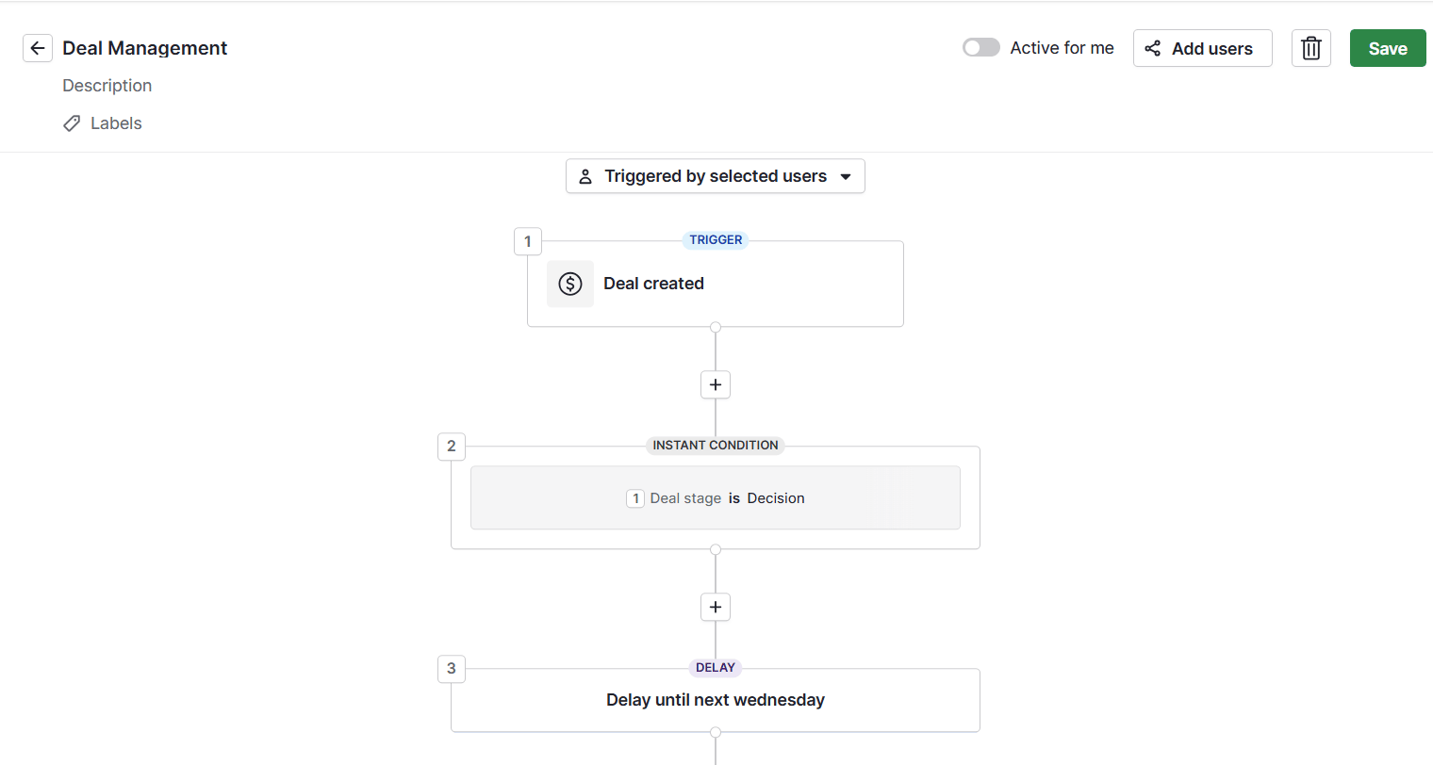Save the Deal Management automation
Viewport: 1433px width, 765px height.
1387,48
